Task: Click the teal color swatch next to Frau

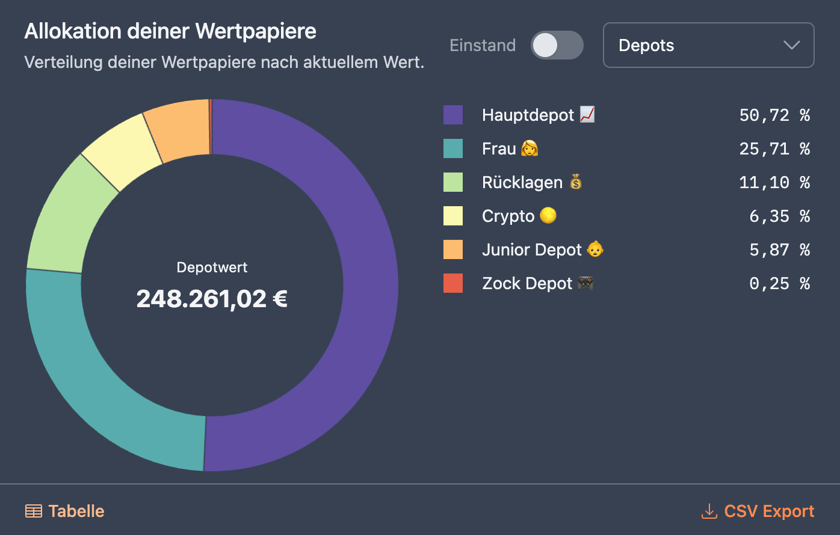Action: coord(453,148)
